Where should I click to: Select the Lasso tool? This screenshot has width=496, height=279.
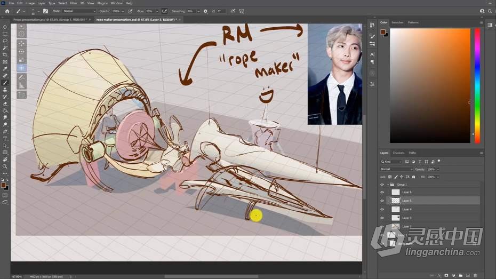point(5,41)
